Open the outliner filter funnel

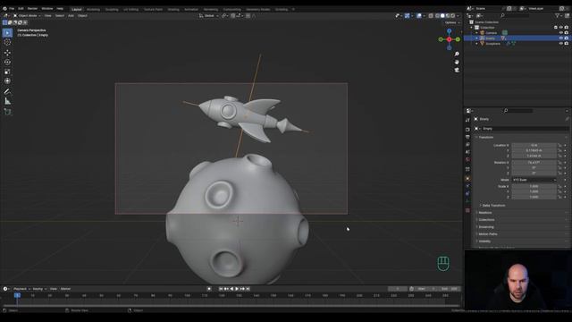pyautogui.click(x=557, y=16)
